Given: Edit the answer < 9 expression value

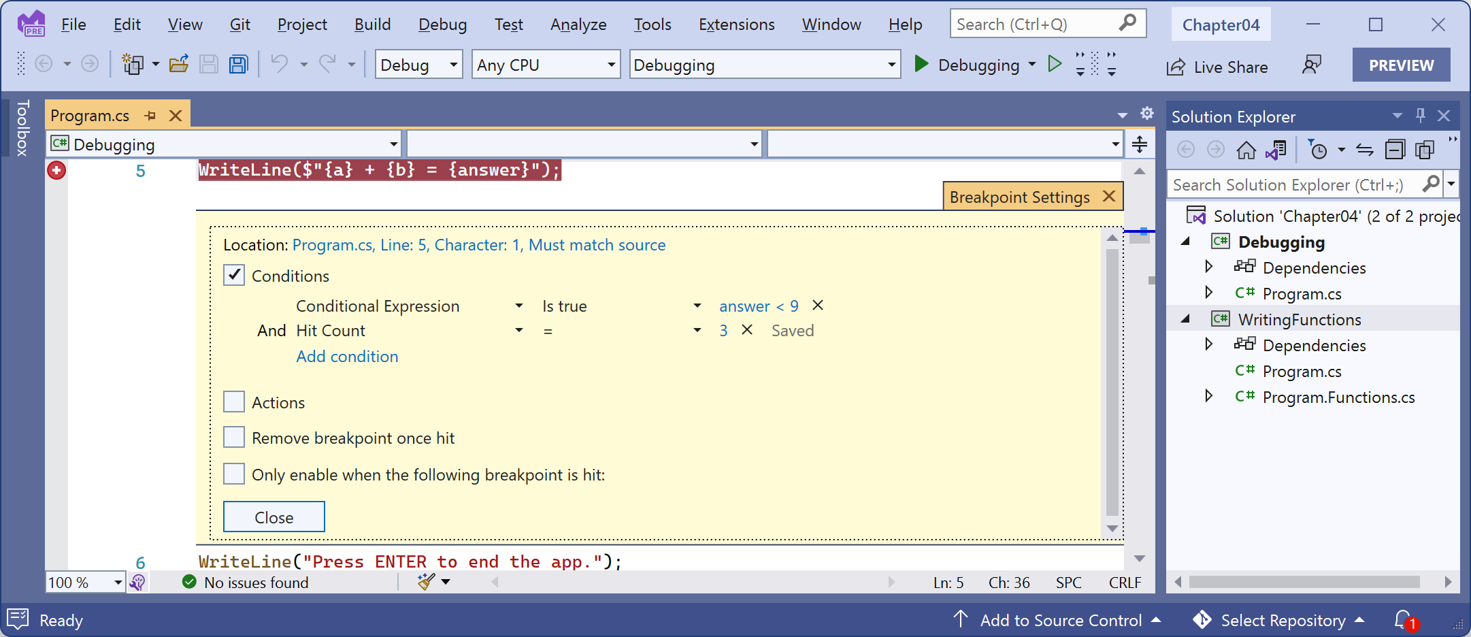Looking at the screenshot, I should [759, 306].
